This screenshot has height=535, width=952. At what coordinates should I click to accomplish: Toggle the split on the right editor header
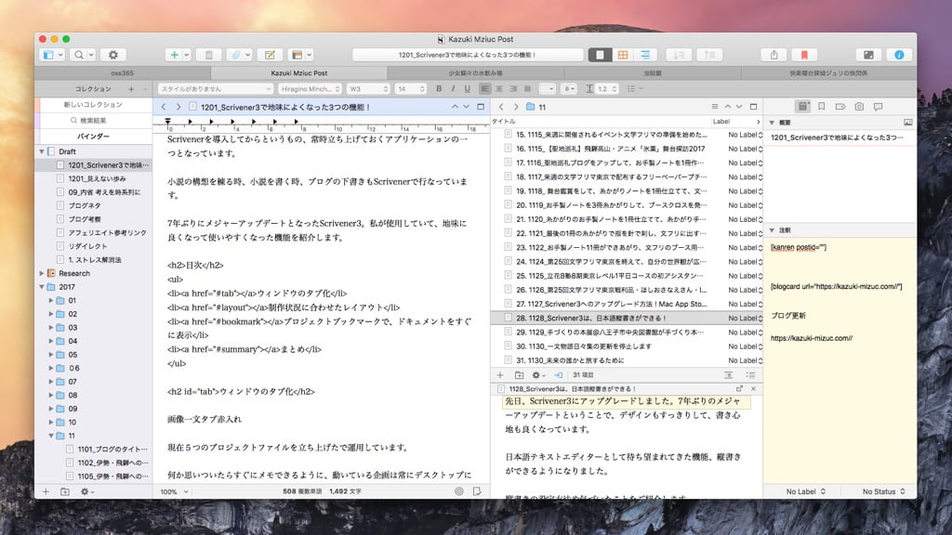753,107
